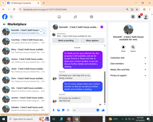Click the browser zoom magnifier icon in address bar
This screenshot has height=122, width=153.
127,9
